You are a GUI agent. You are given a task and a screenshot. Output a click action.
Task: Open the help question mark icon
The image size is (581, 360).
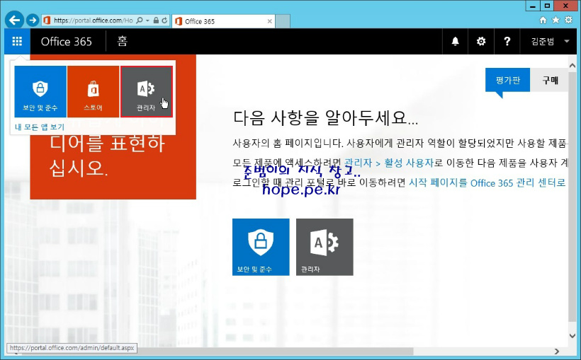tap(507, 41)
